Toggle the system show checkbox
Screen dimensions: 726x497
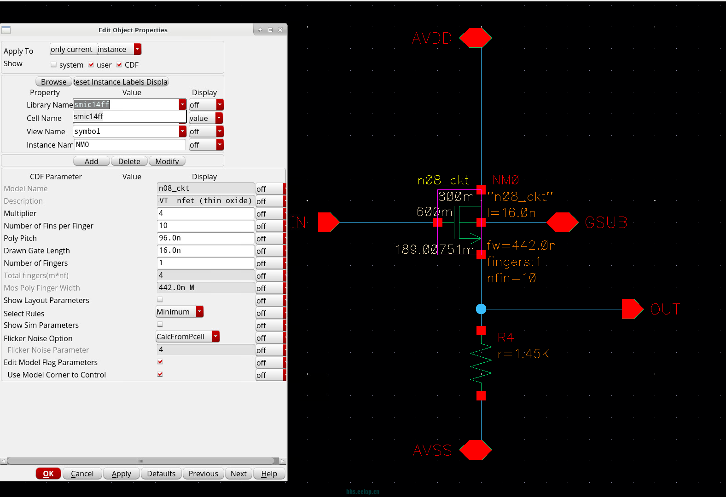click(x=53, y=65)
